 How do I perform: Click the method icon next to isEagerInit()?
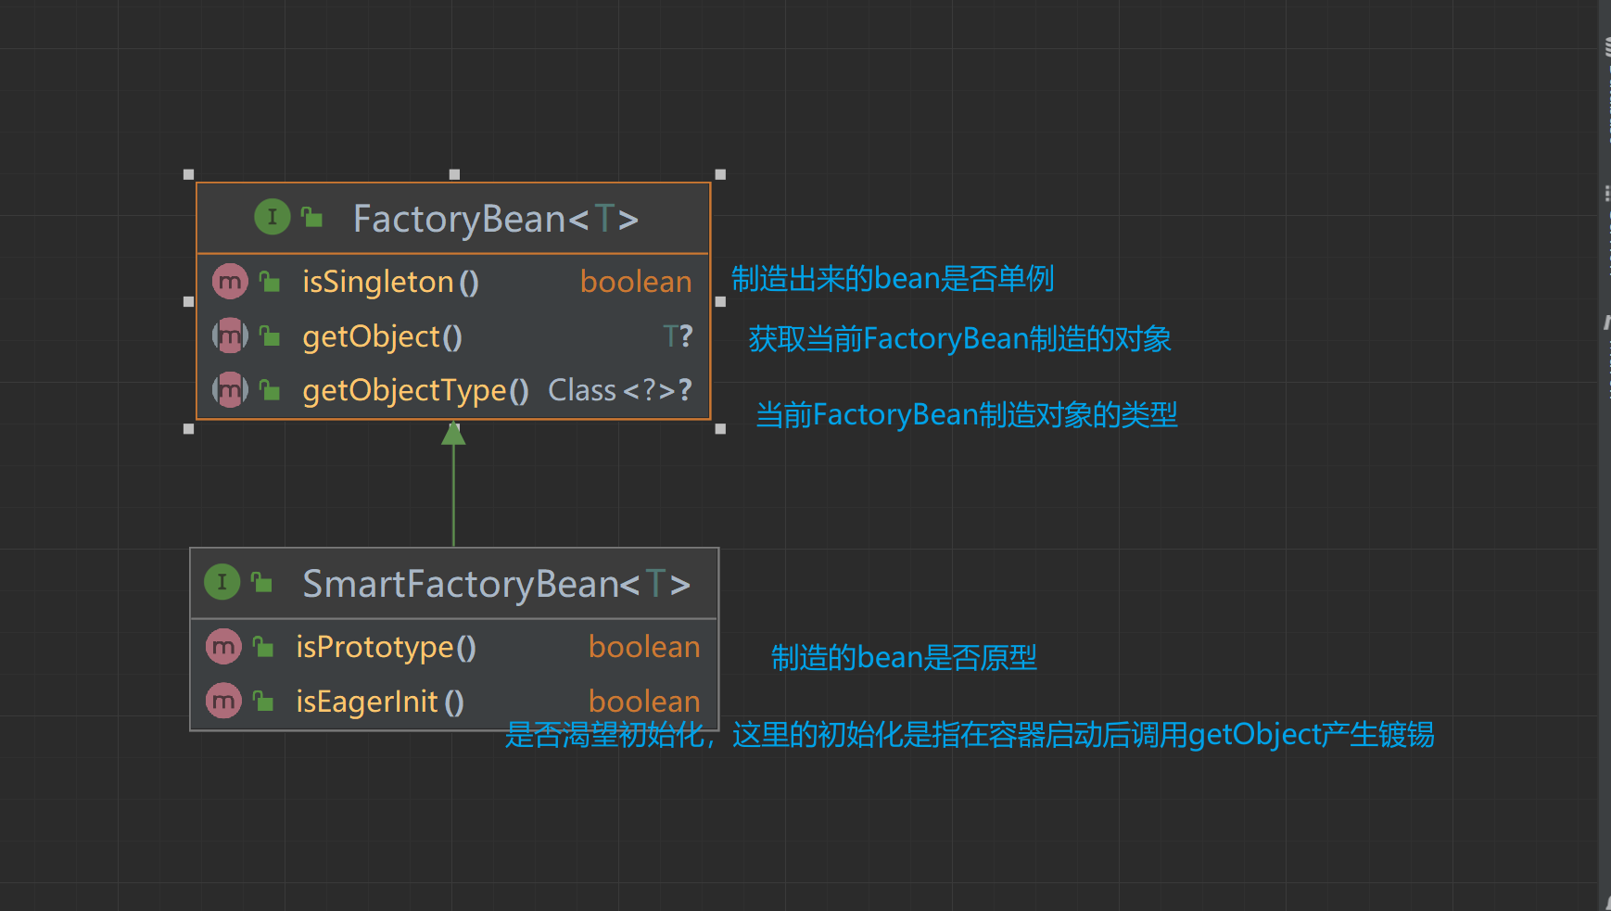click(223, 701)
